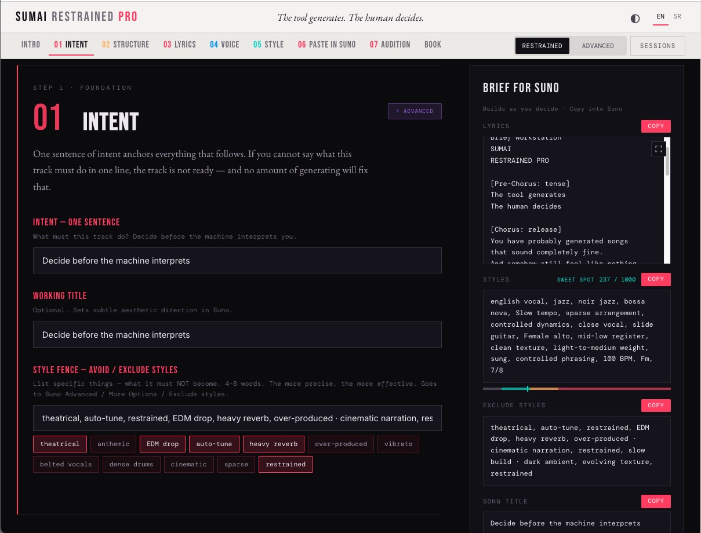Focus the Intent one-sentence input field
The image size is (701, 533).
(237, 261)
